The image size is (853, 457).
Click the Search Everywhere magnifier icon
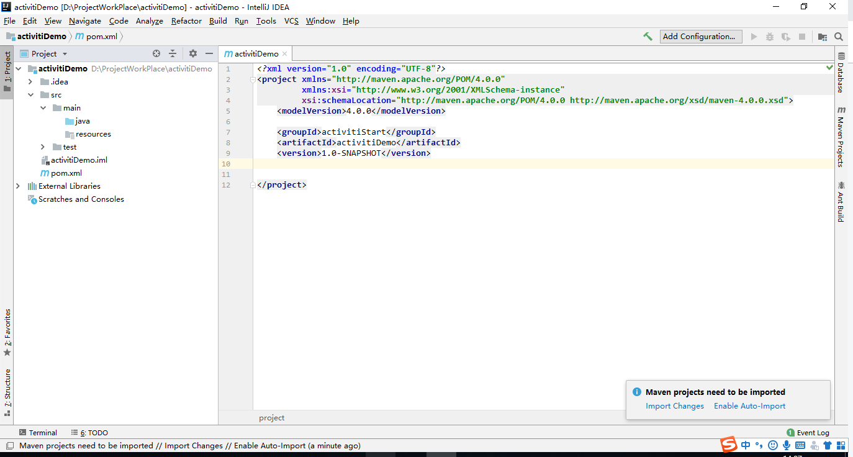839,37
